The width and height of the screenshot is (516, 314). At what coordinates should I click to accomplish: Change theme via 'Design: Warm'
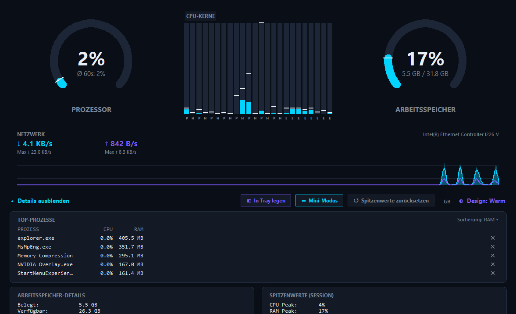pyautogui.click(x=482, y=201)
